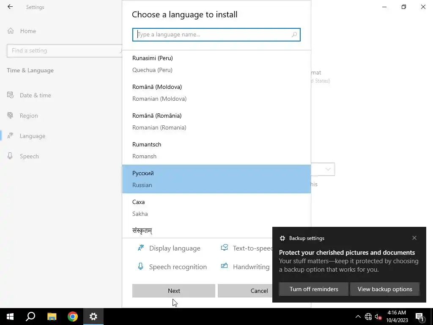Open Region settings page
Image resolution: width=433 pixels, height=325 pixels.
(x=29, y=116)
